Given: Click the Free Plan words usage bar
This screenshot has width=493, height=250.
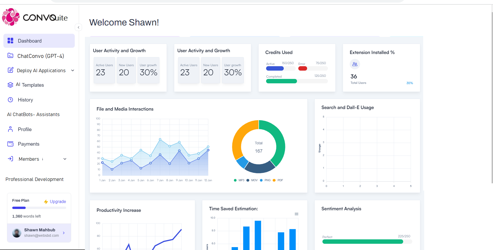Looking at the screenshot, I should point(39,208).
